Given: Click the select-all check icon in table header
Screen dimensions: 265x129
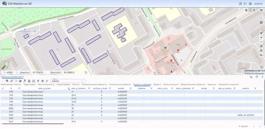Looking at the screenshot, I should point(3,88).
